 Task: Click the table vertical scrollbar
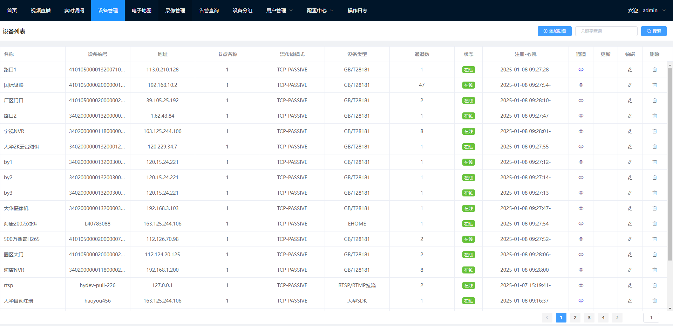[x=670, y=164]
